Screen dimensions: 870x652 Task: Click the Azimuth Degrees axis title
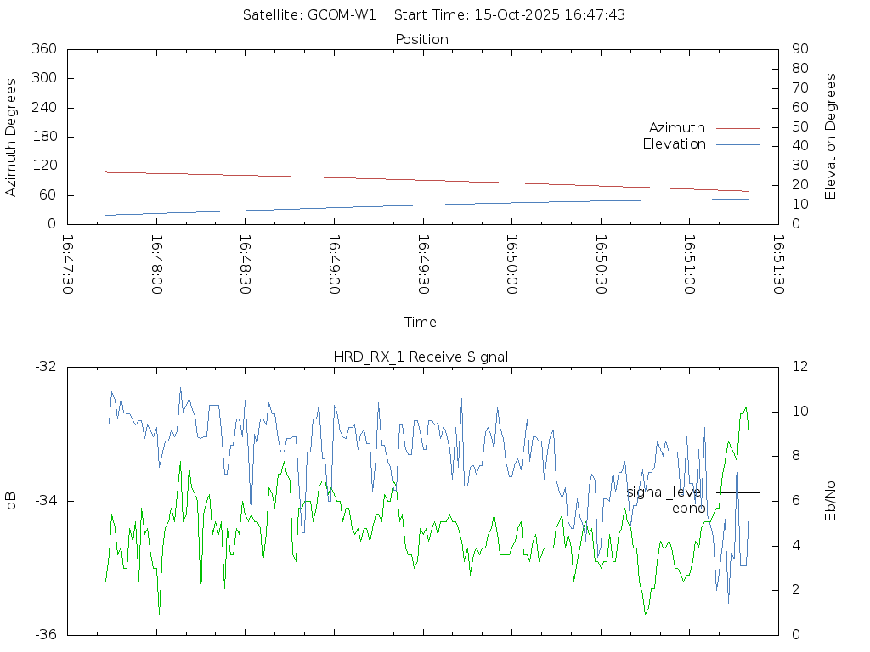coord(11,137)
